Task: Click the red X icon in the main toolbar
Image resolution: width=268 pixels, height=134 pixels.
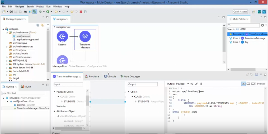Action: click(x=81, y=12)
